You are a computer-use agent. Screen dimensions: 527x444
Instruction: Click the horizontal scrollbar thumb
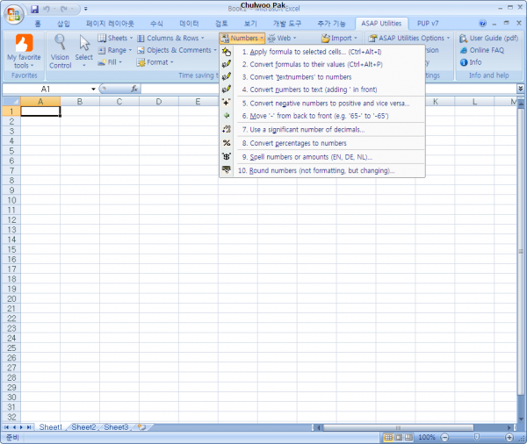pyautogui.click(x=398, y=427)
